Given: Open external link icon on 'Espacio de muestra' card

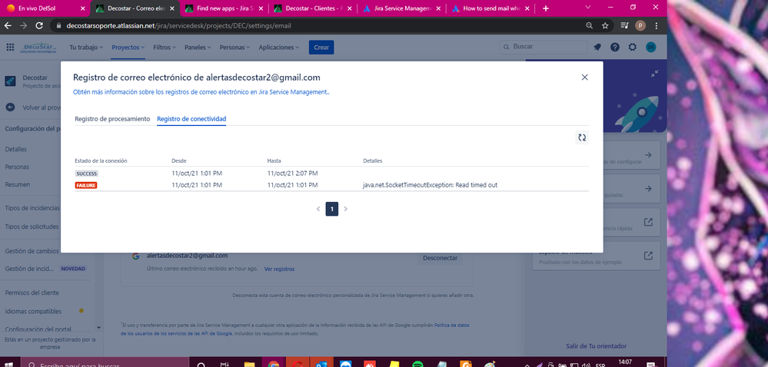Looking at the screenshot, I should (x=648, y=256).
